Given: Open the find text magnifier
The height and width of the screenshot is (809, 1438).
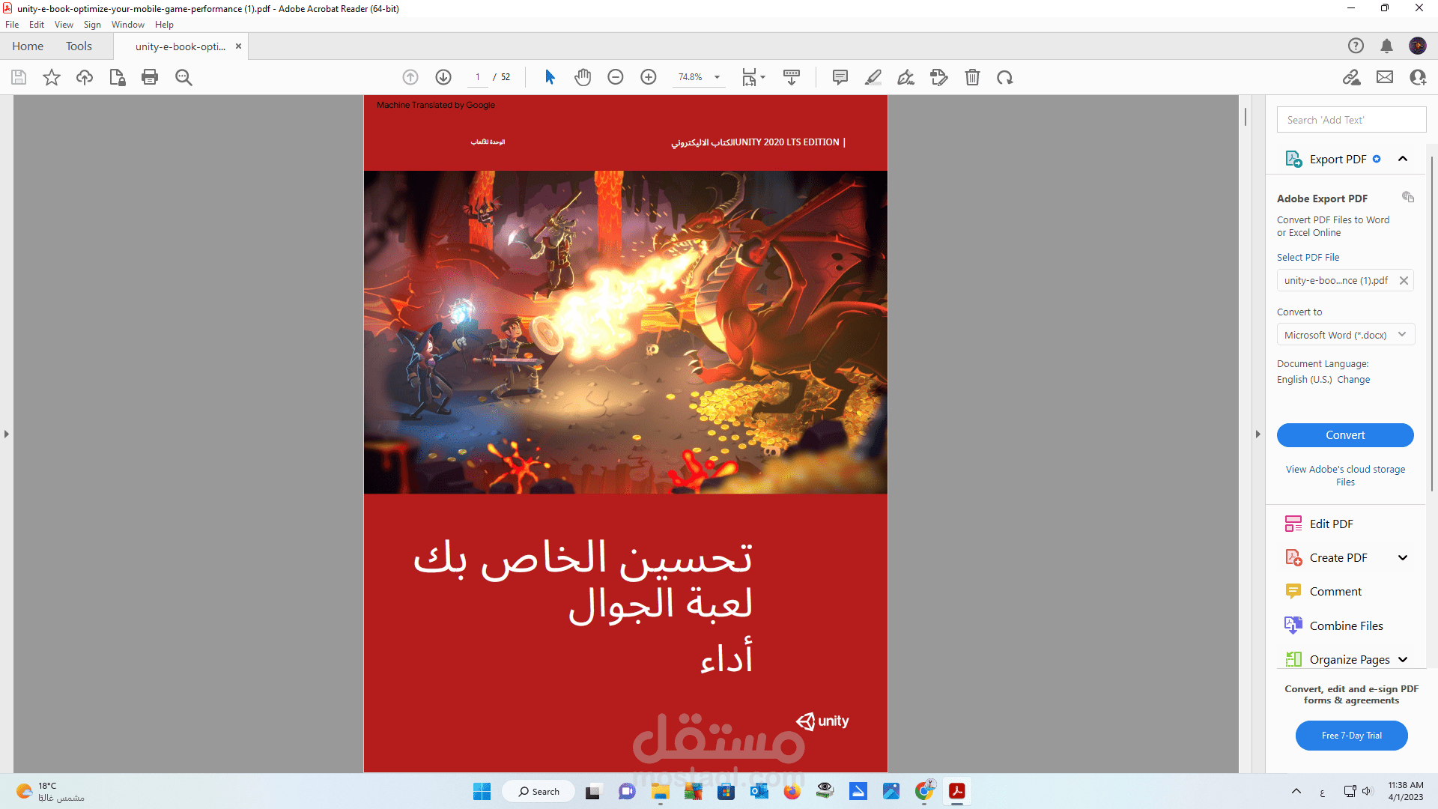Looking at the screenshot, I should pyautogui.click(x=183, y=77).
